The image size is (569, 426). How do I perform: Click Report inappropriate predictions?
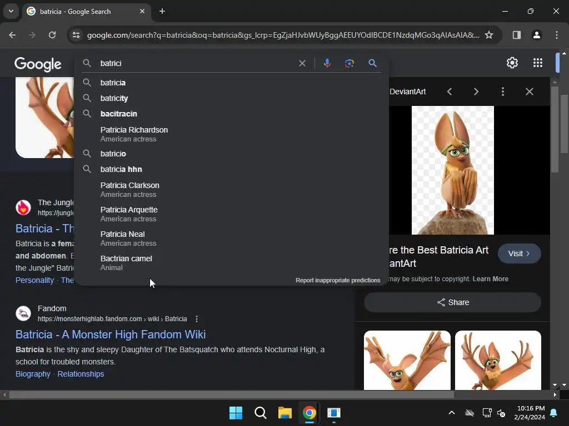point(337,280)
